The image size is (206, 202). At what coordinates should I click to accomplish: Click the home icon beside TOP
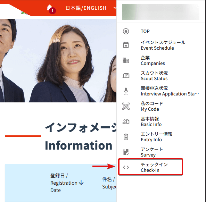click(126, 31)
